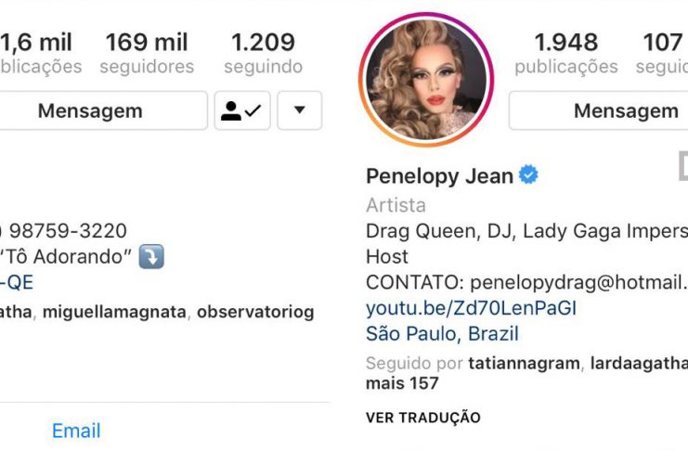View the 1.209 seguindo list
The width and height of the screenshot is (688, 451).
(x=264, y=53)
